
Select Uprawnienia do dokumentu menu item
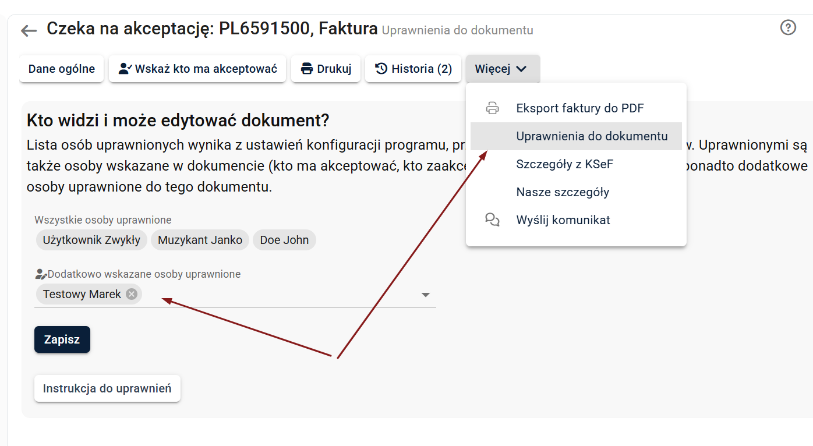(x=592, y=136)
